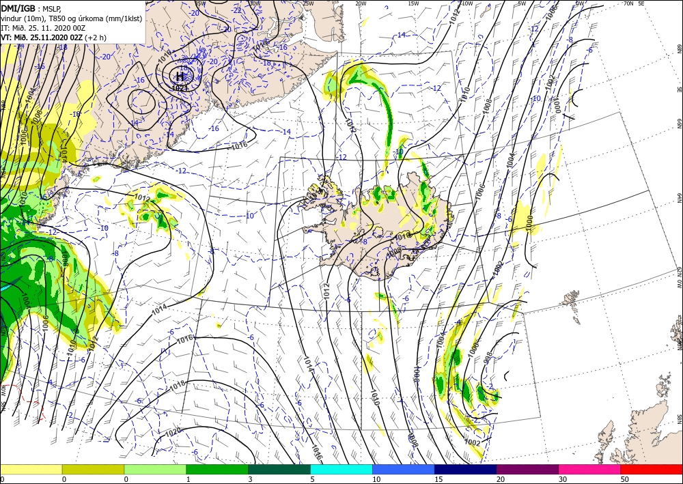Select the medium green legend swatch

point(217,469)
